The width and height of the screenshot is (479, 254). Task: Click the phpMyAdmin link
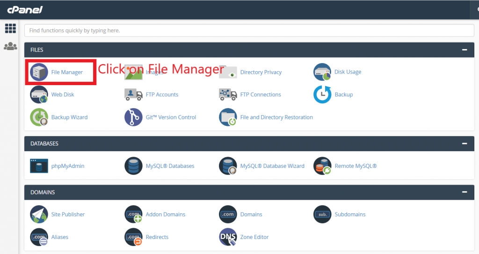click(68, 166)
